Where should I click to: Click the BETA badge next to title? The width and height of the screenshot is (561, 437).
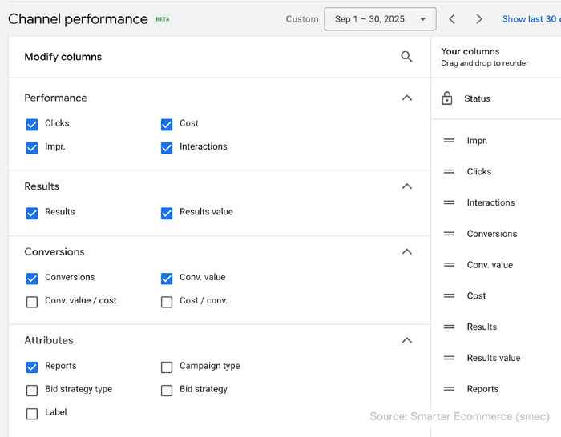coord(163,19)
